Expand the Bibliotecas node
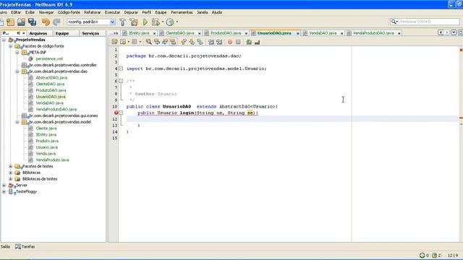Image resolution: width=463 pixels, height=260 pixels. [11, 173]
